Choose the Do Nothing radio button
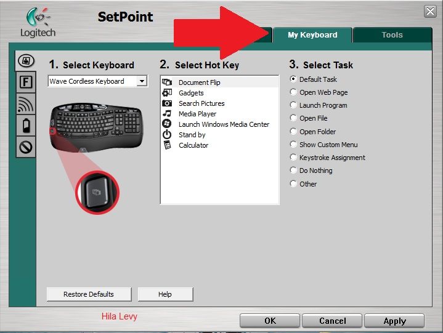Screen dimensions: 443x333 [x=293, y=171]
